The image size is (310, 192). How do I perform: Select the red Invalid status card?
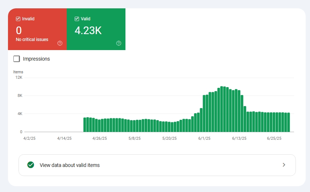(x=37, y=29)
